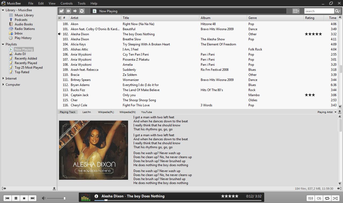
Task: Open the equalizer settings icon
Action: pos(311,198)
